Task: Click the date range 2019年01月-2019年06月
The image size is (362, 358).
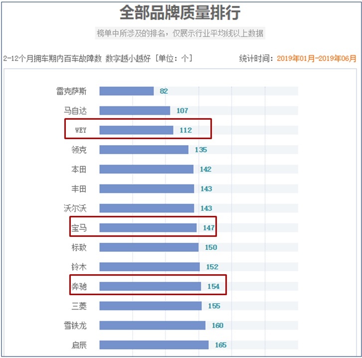Action: (x=317, y=58)
